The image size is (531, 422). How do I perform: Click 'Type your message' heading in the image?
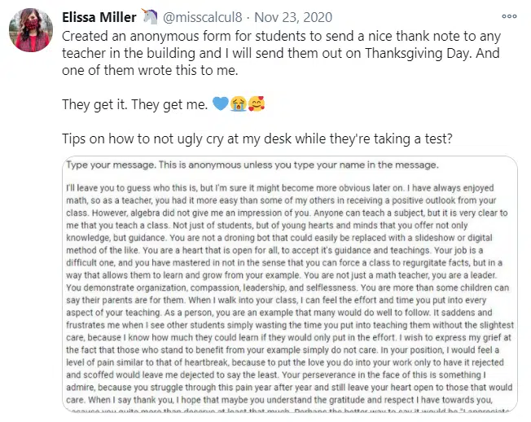click(252, 165)
